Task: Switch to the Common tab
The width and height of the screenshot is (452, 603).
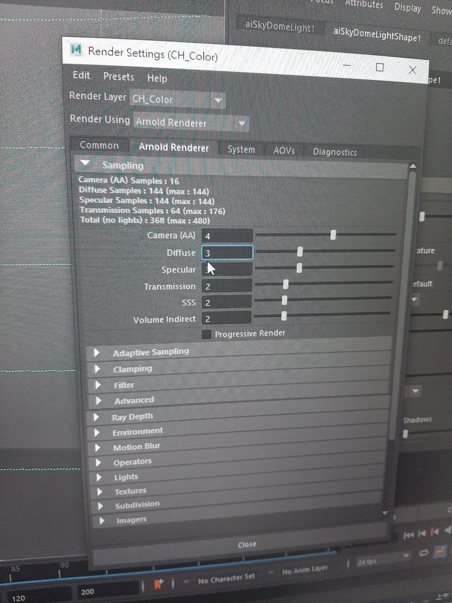Action: (x=99, y=145)
